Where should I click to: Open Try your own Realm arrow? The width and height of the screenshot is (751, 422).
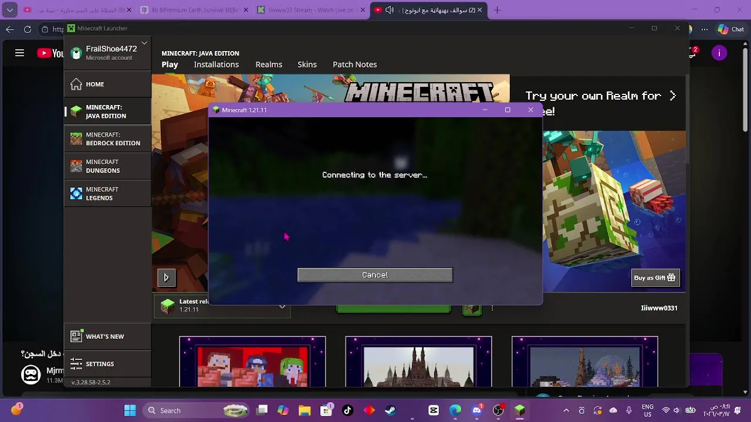pos(672,96)
